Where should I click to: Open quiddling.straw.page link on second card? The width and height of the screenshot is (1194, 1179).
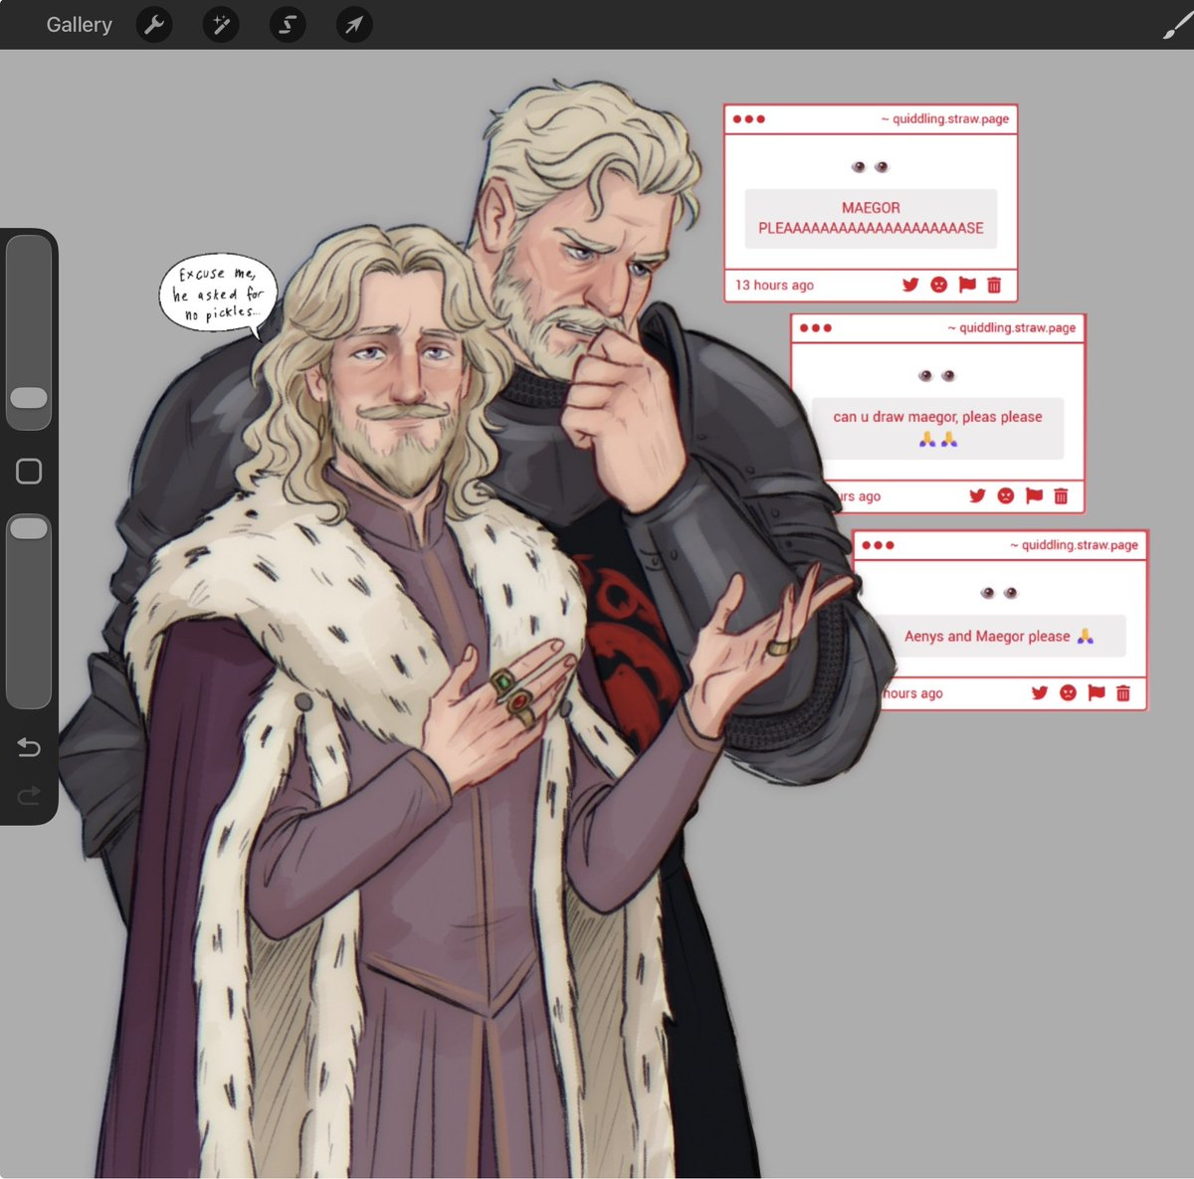tap(1012, 327)
